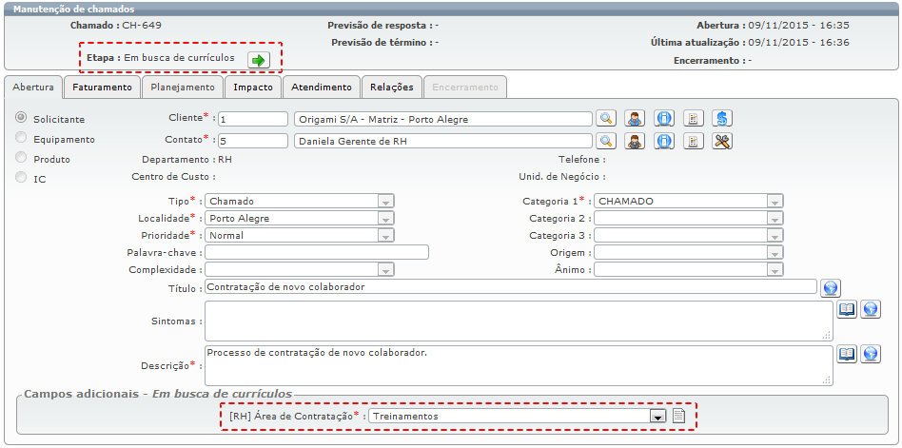Click the dollar sign icon in Cliente row
The height and width of the screenshot is (448, 902).
click(x=722, y=119)
